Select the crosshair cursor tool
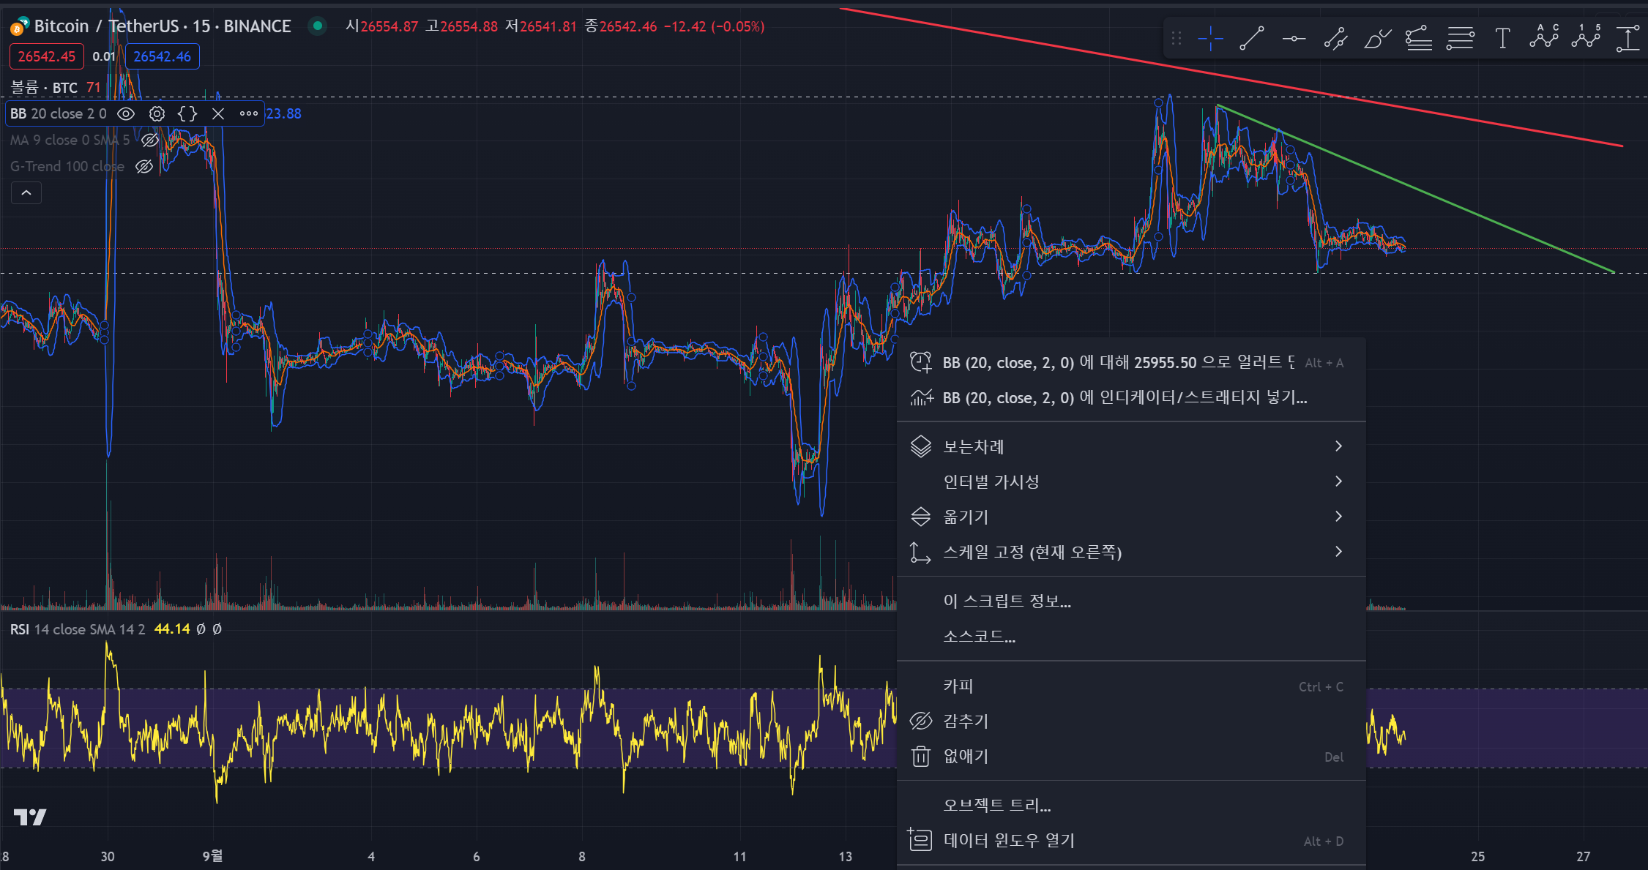The height and width of the screenshot is (870, 1648). 1210,38
